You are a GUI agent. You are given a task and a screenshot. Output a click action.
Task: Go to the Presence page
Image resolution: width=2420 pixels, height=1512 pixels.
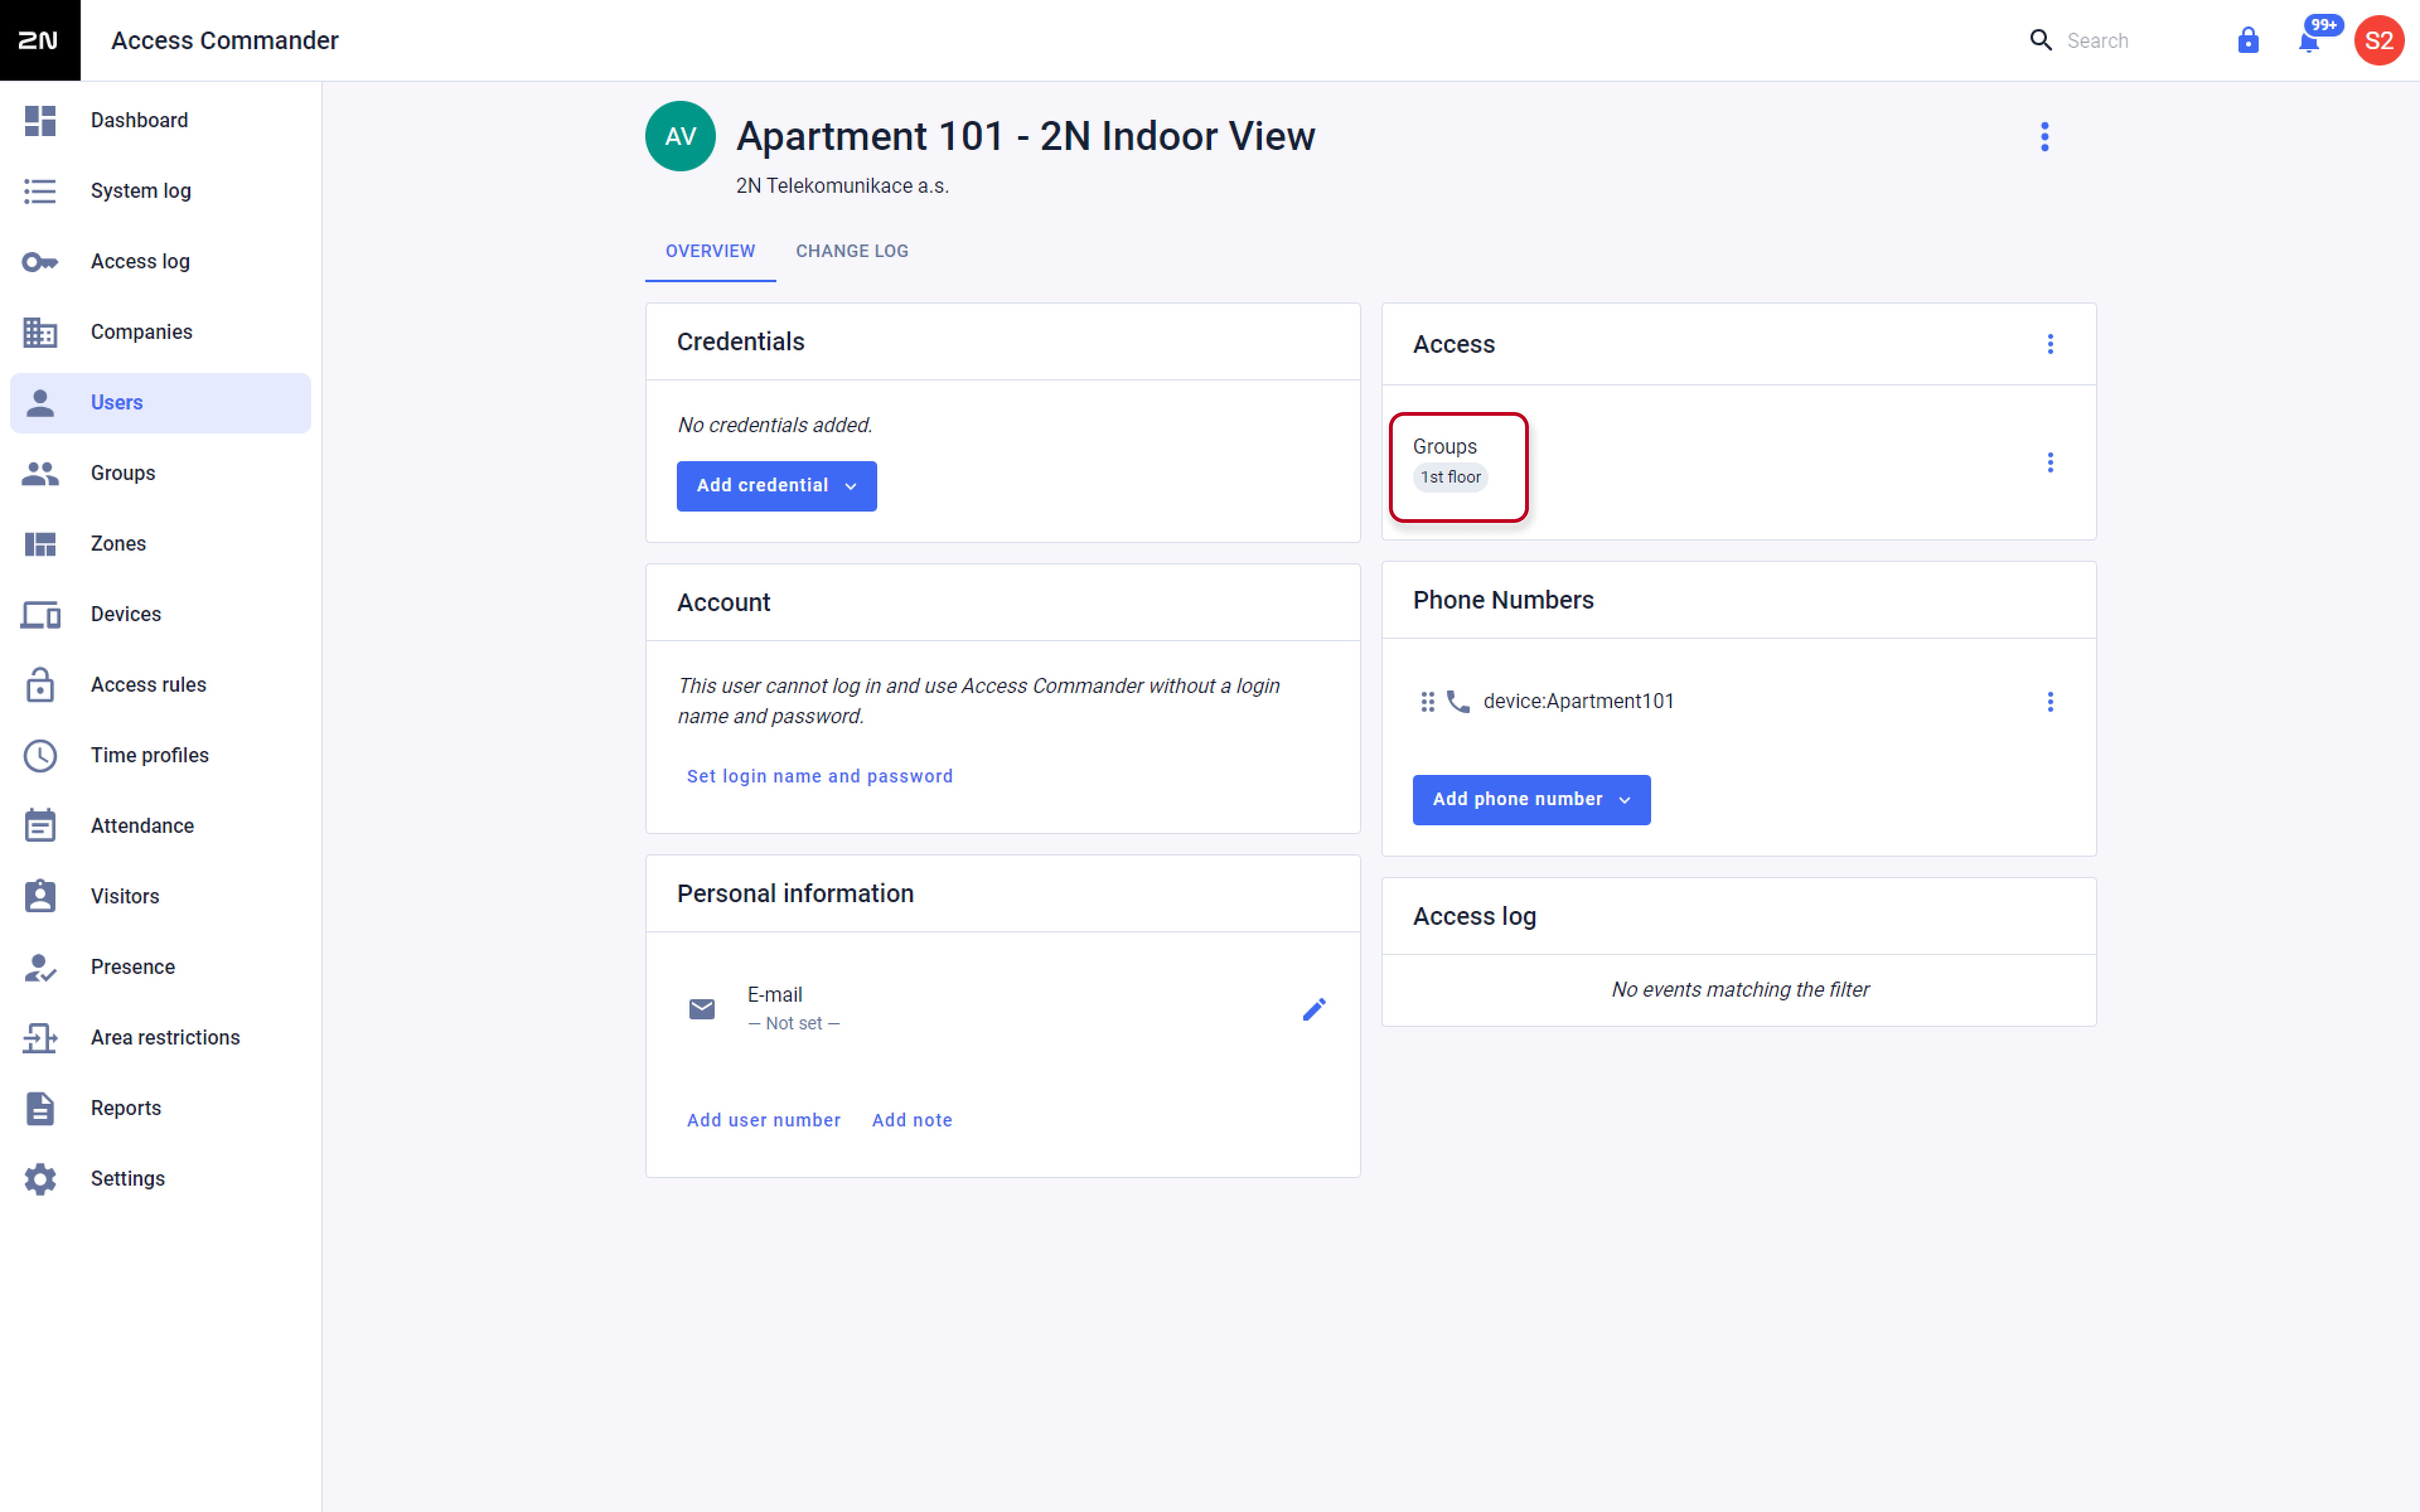[160, 967]
